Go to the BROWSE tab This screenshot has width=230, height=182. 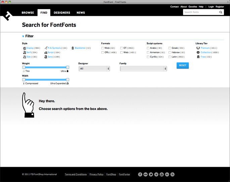click(x=28, y=13)
